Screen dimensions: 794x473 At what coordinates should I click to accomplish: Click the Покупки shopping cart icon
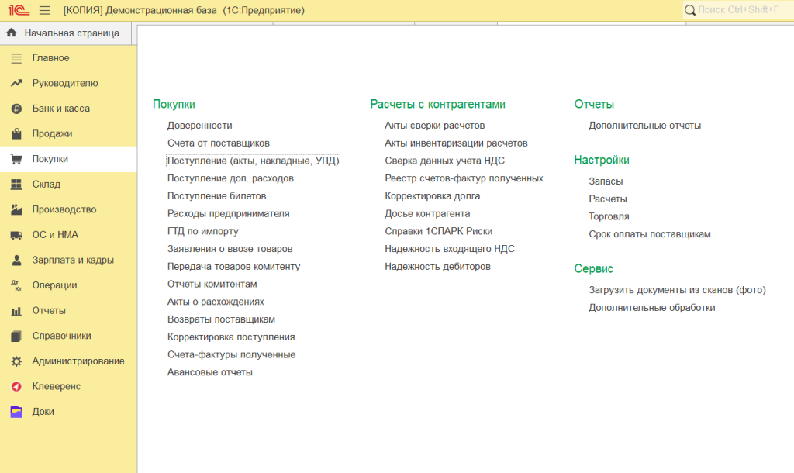pyautogui.click(x=17, y=159)
